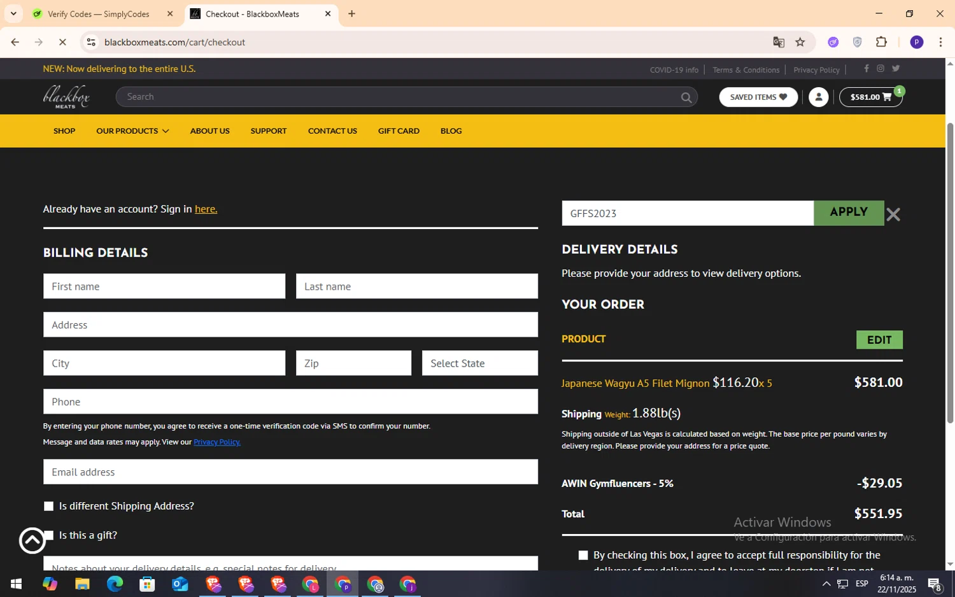Focus the First name field
Viewport: 955px width, 597px height.
point(164,286)
